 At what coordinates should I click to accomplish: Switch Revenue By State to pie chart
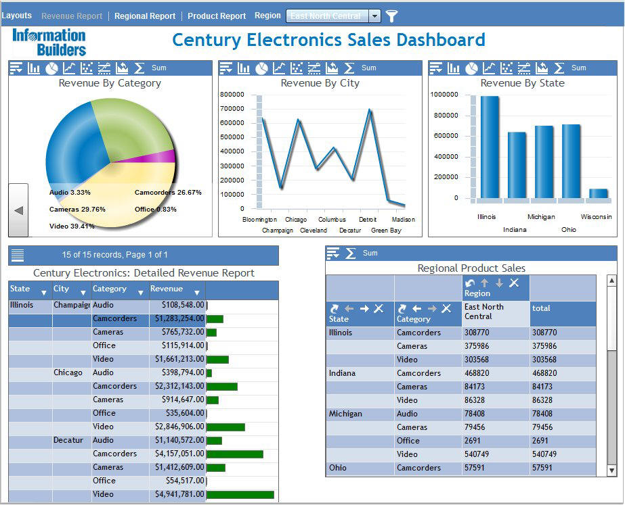[471, 68]
